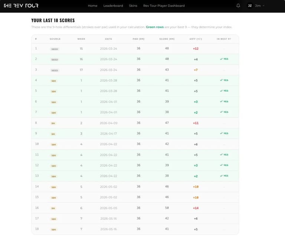Click week 16 in row 2
This screenshot has height=241, width=285.
81,59
